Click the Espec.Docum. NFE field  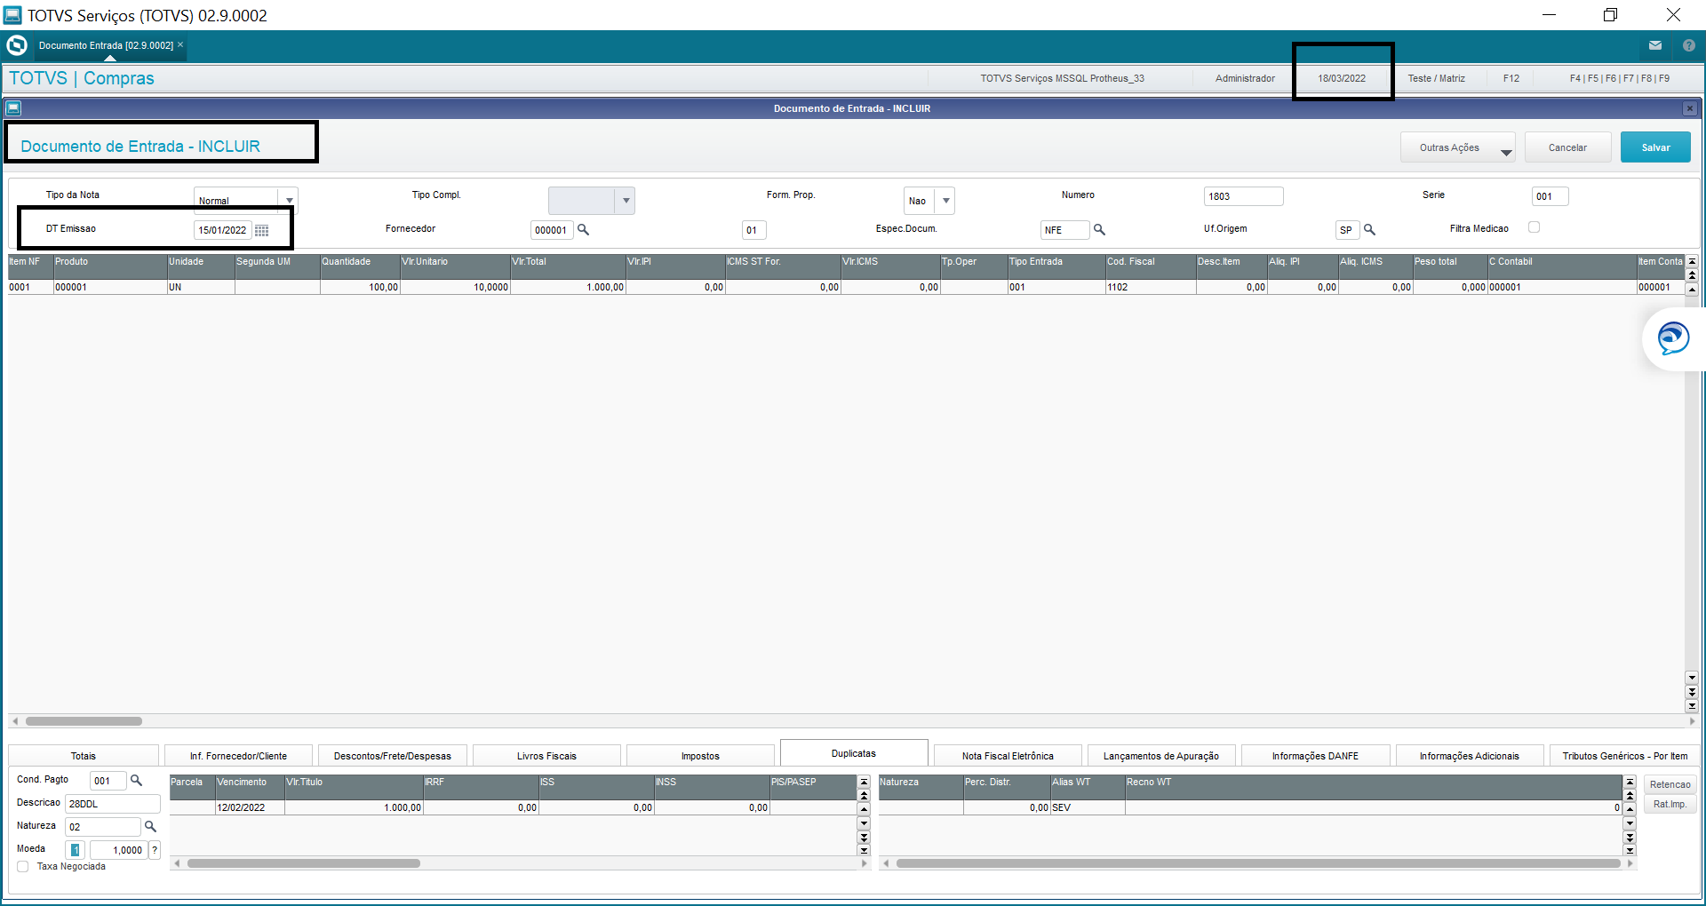click(1064, 230)
